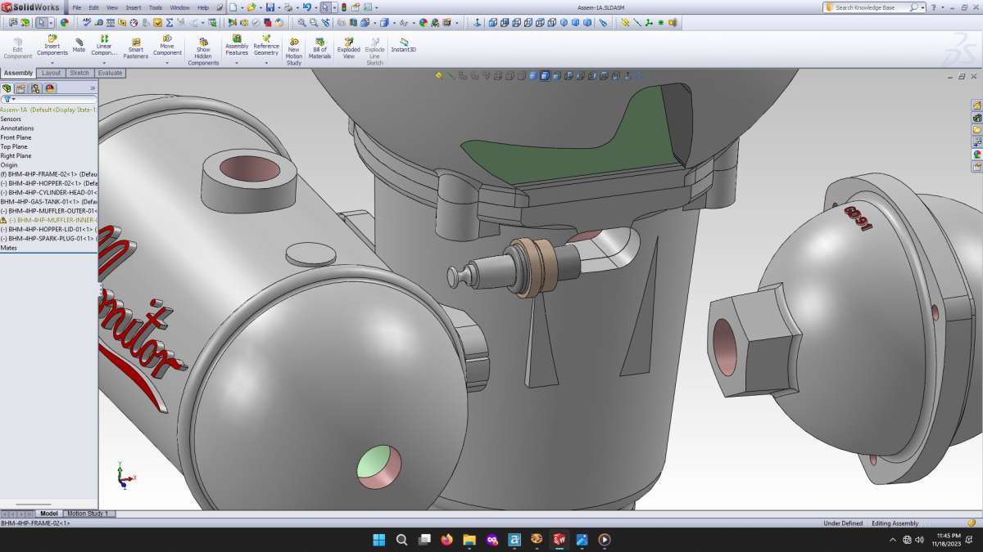Viewport: 983px width, 552px height.
Task: Open Firefox from the taskbar
Action: pos(446,540)
